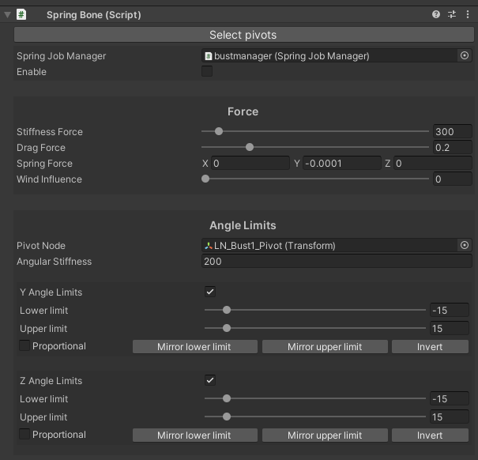Click Mirror lower limit for Y Angle
The width and height of the screenshot is (478, 460).
(x=195, y=346)
